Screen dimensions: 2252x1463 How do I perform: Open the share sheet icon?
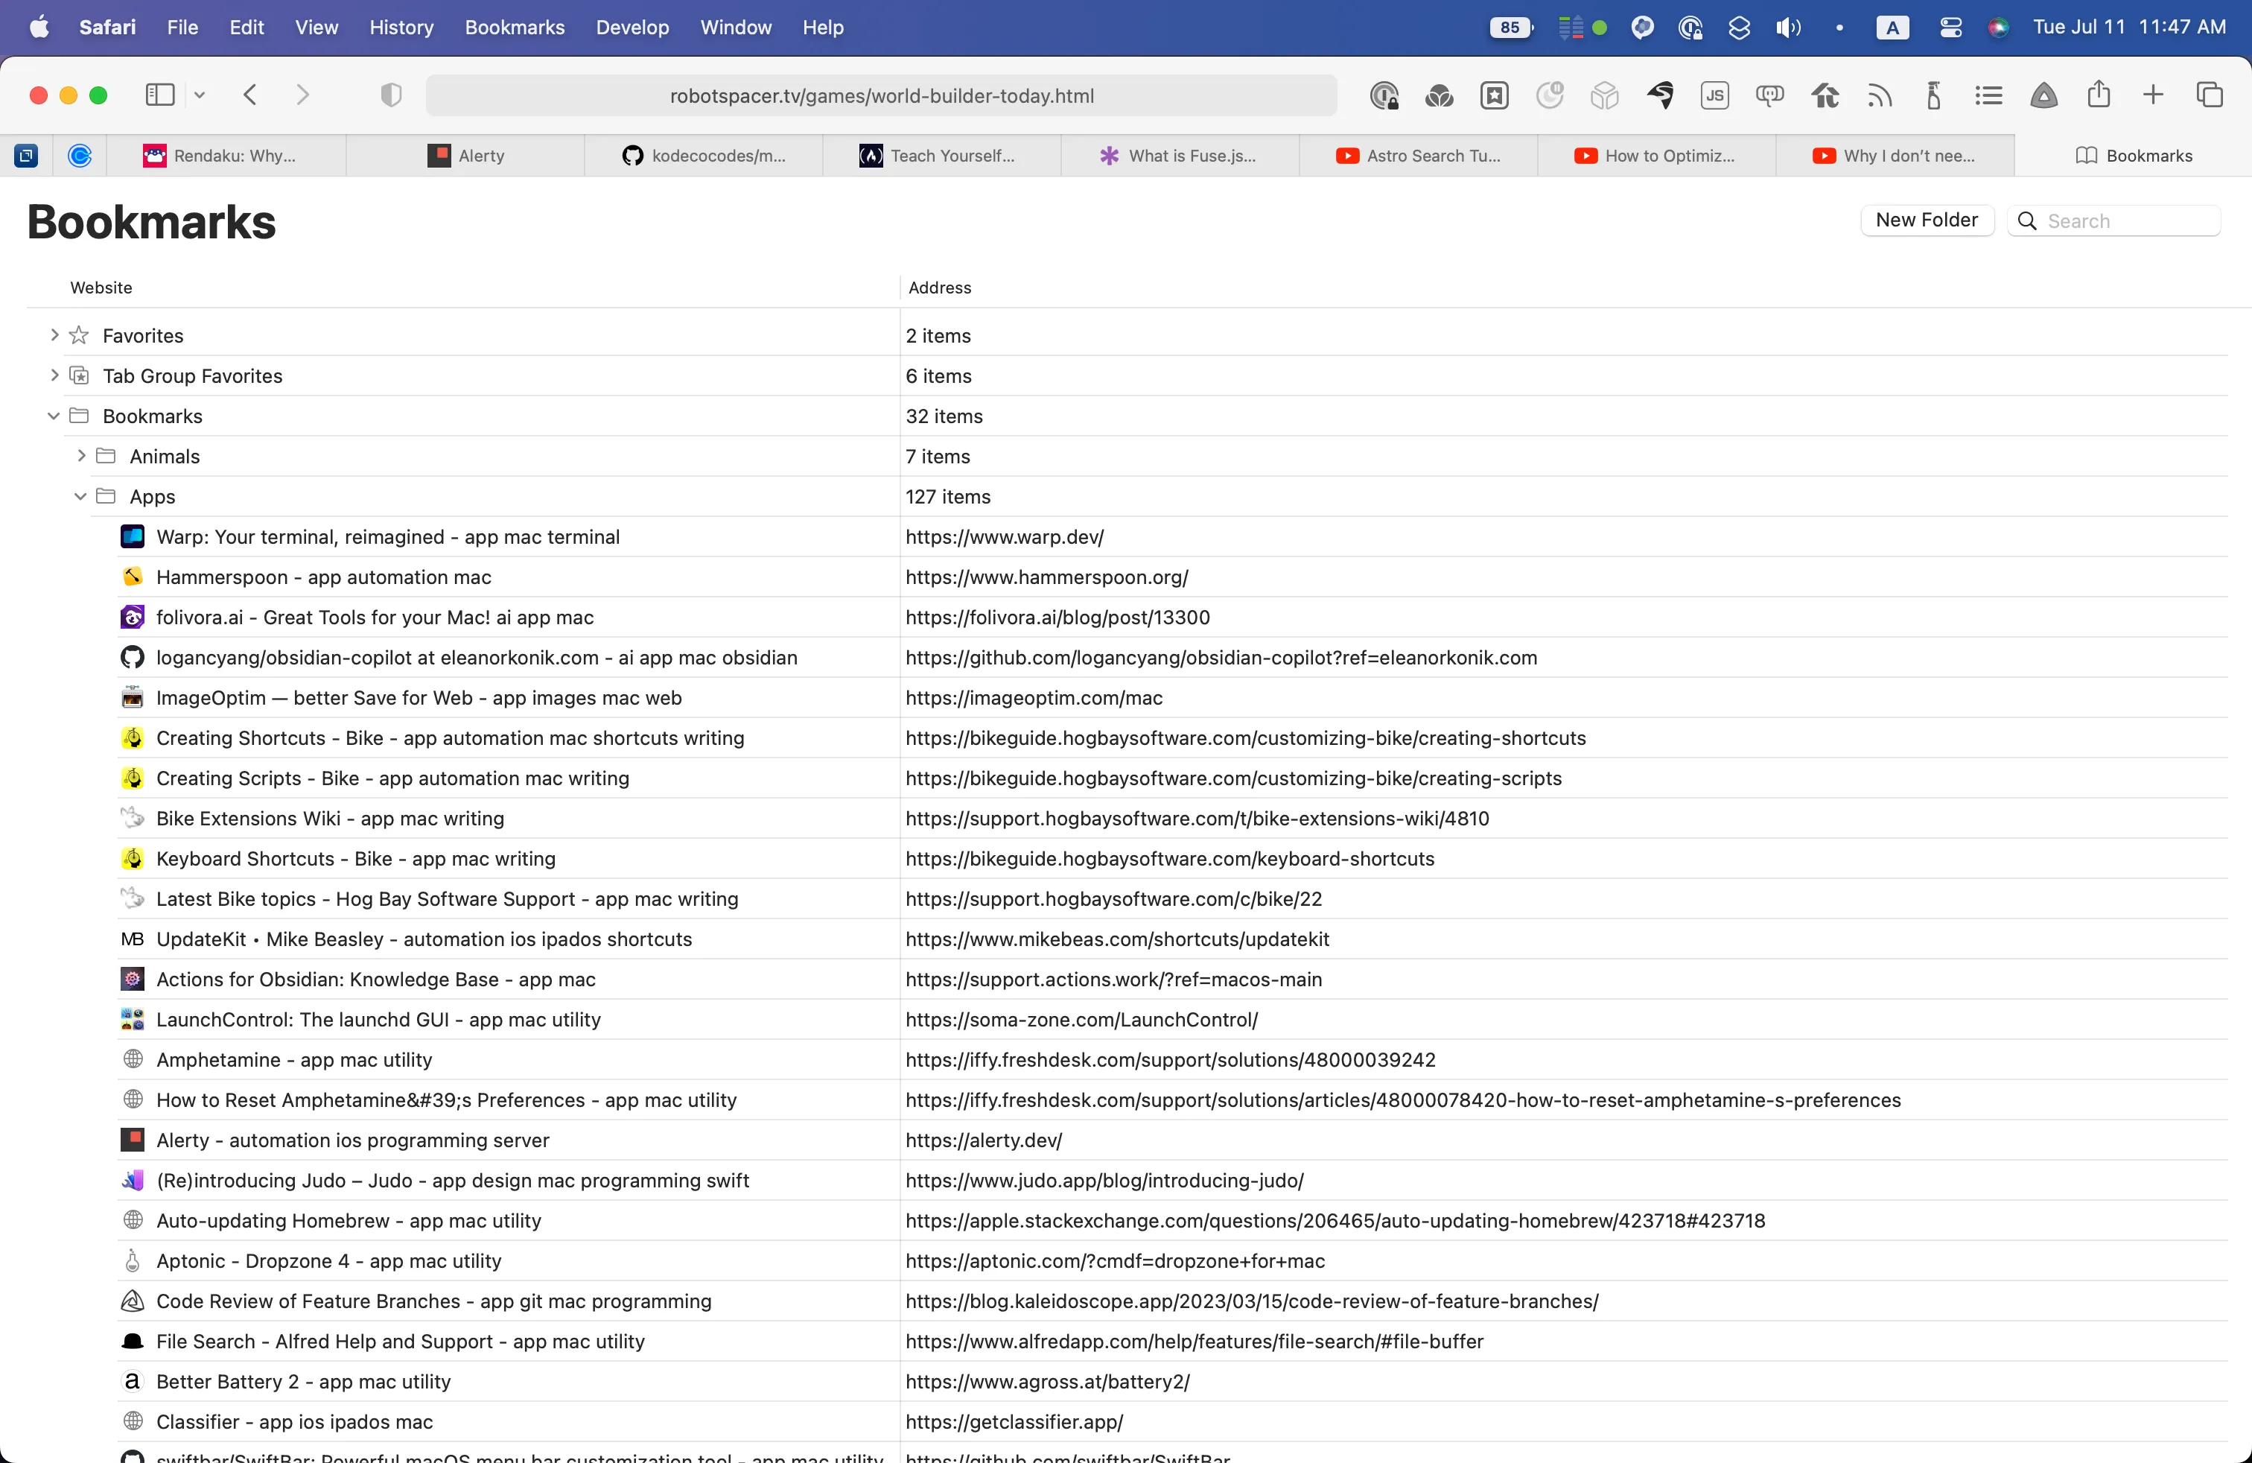pos(2099,95)
